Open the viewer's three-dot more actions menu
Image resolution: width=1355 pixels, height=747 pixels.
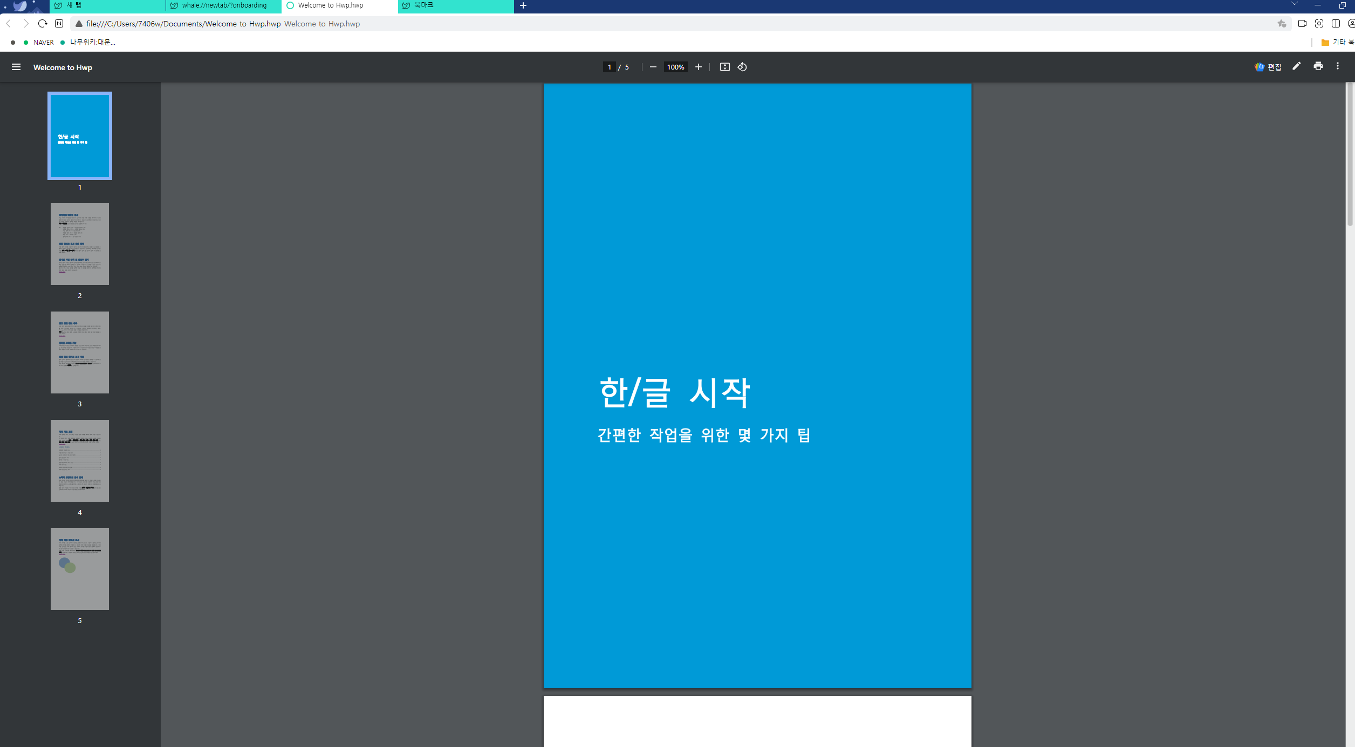pos(1337,66)
